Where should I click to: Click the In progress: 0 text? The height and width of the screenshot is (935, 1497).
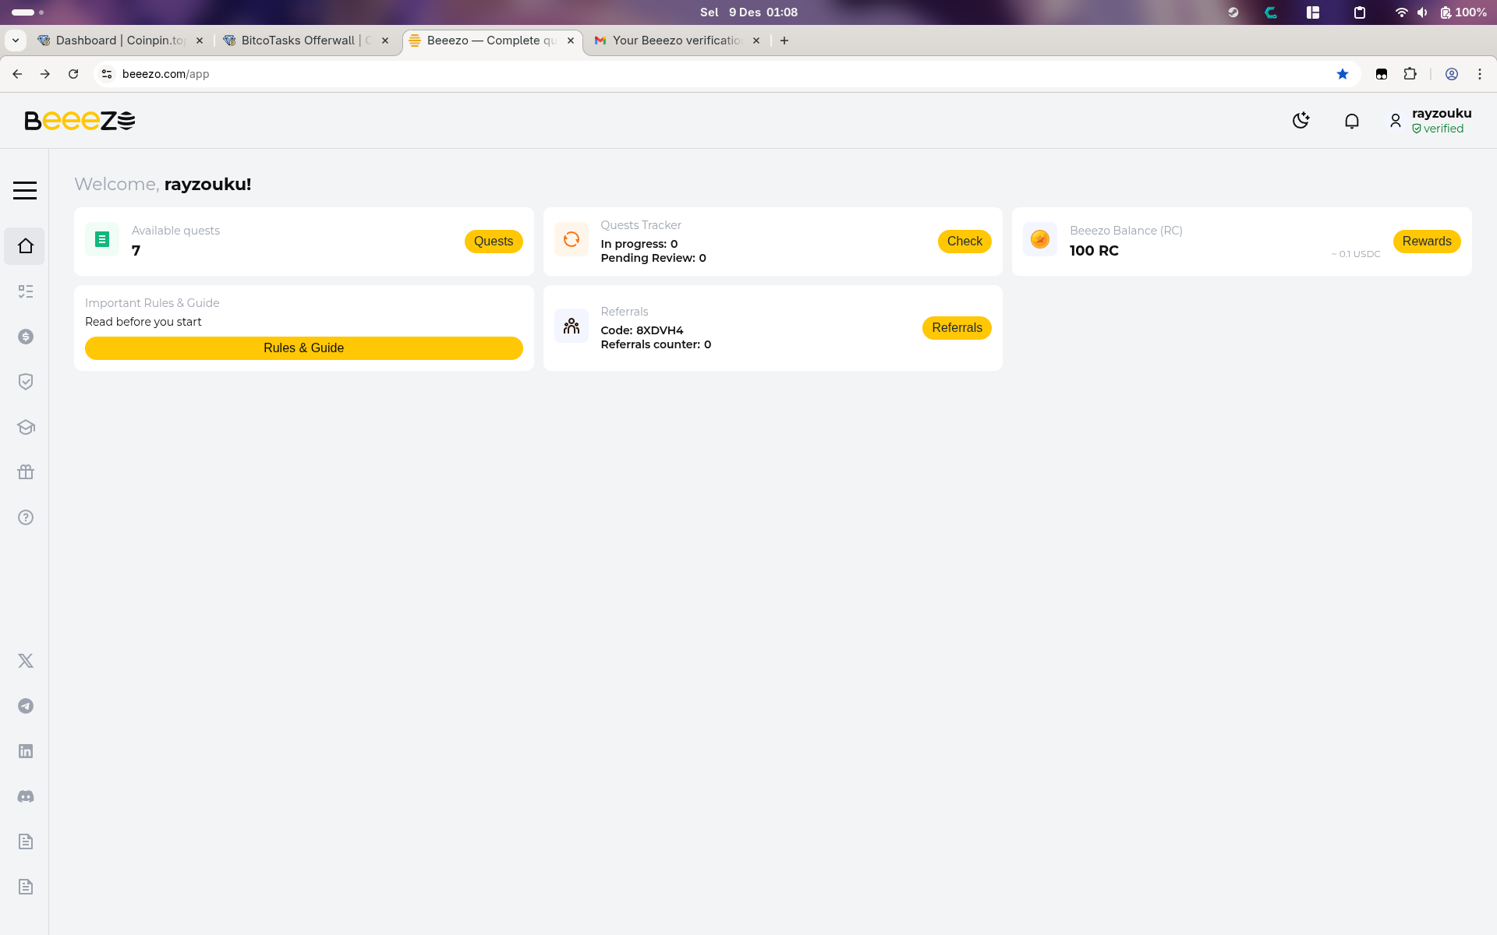click(x=639, y=244)
